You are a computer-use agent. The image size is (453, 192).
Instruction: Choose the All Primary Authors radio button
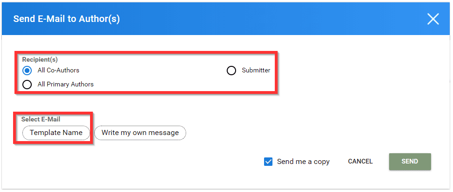point(27,85)
